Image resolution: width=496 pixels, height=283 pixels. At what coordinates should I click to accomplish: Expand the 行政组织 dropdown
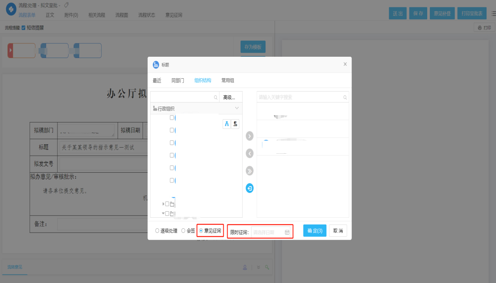(x=237, y=108)
